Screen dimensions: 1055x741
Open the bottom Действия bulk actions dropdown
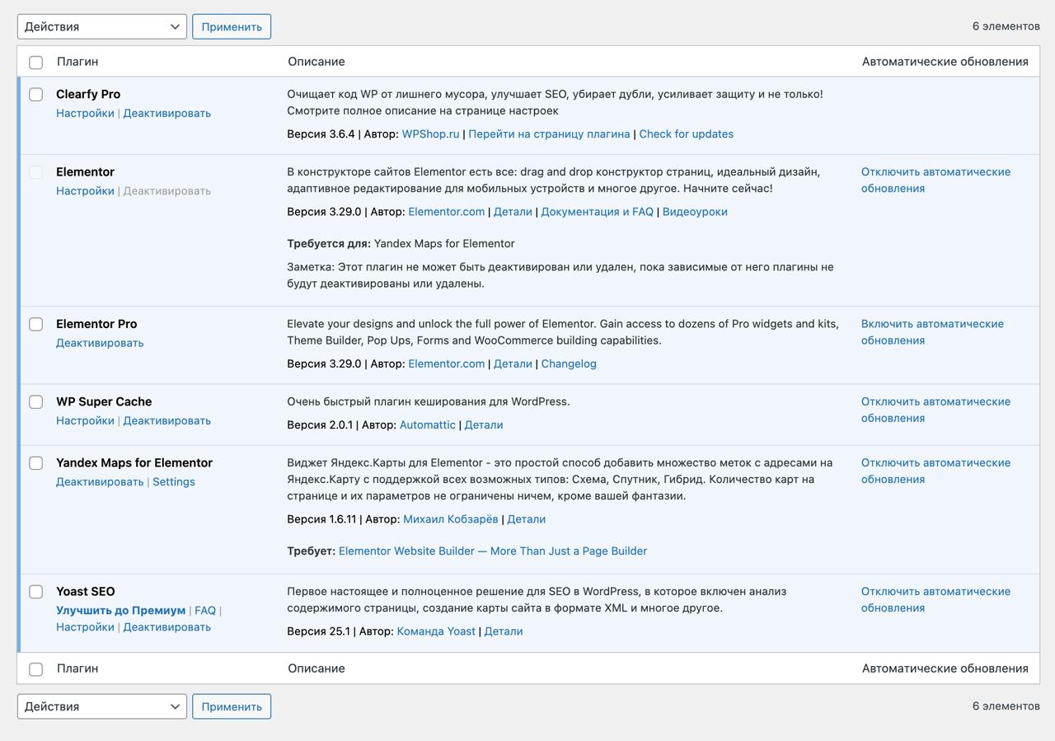pos(102,706)
